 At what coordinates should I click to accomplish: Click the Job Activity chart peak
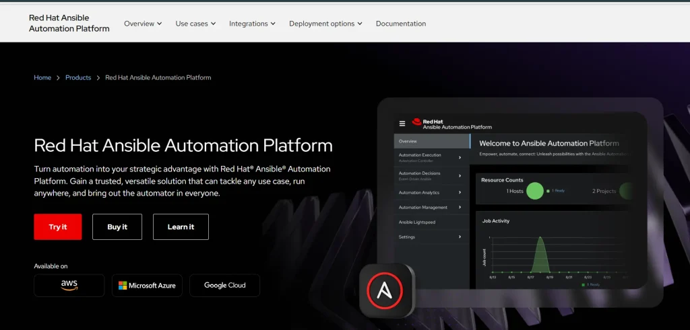pos(540,239)
